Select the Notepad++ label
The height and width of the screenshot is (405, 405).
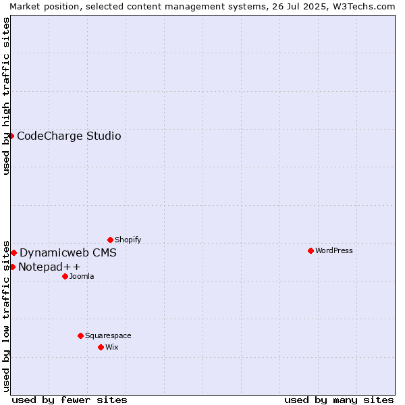click(x=49, y=267)
